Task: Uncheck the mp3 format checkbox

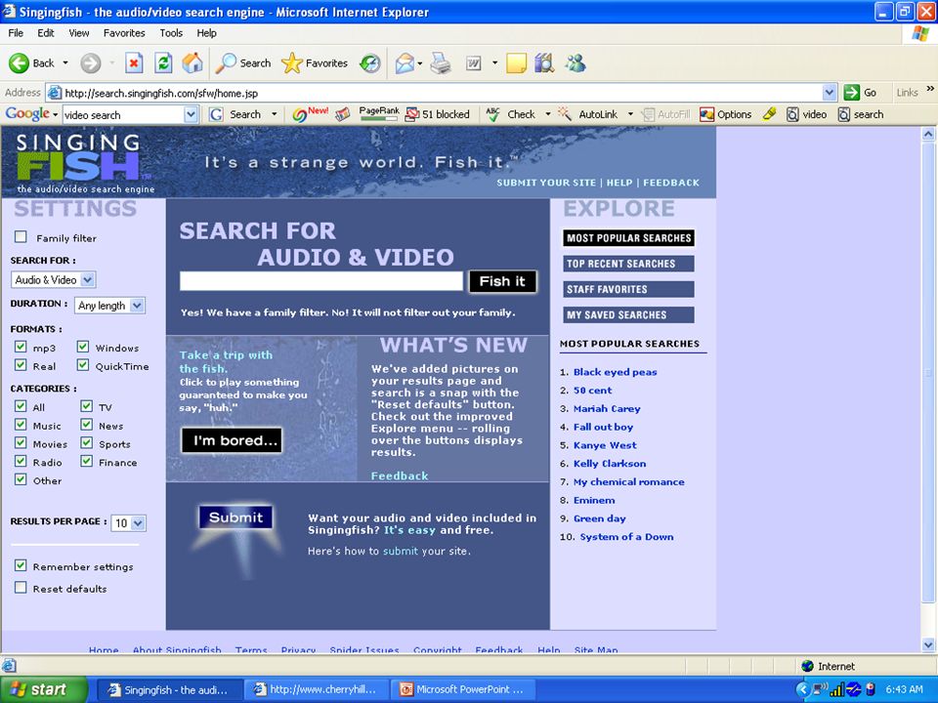Action: tap(21, 347)
